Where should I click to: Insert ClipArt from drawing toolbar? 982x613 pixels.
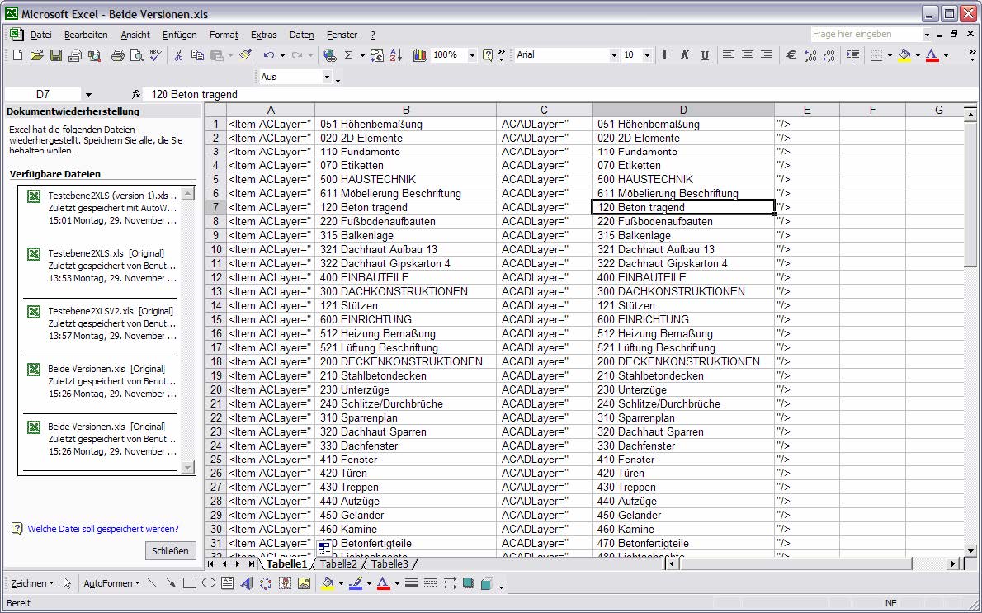coord(285,583)
